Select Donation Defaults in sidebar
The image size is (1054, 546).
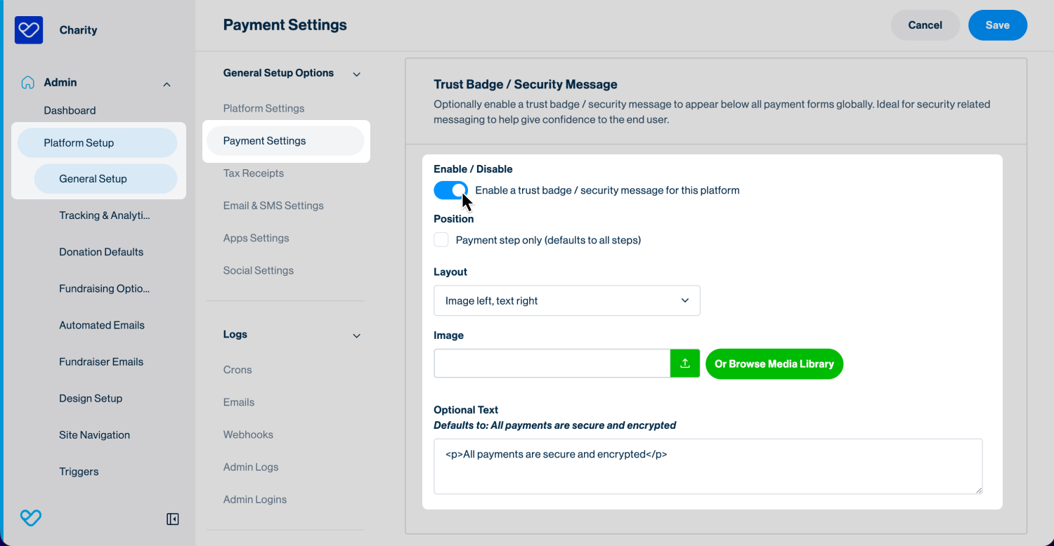[101, 252]
